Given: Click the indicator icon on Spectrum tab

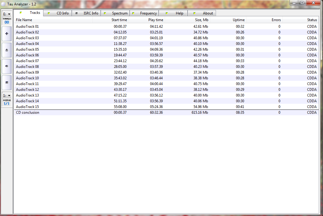Looking at the screenshot, I should [x=105, y=13].
